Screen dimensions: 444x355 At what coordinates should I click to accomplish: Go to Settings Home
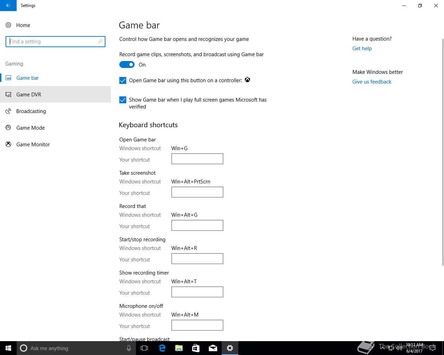pos(55,25)
